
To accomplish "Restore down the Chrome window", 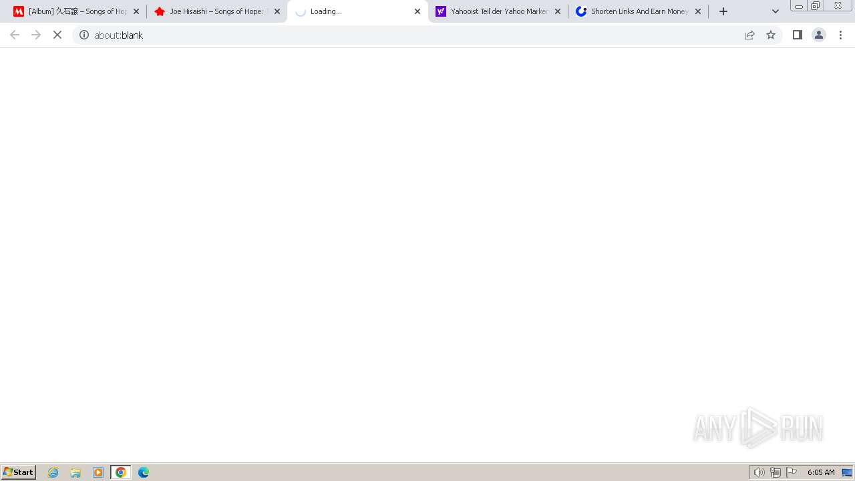I will [816, 5].
